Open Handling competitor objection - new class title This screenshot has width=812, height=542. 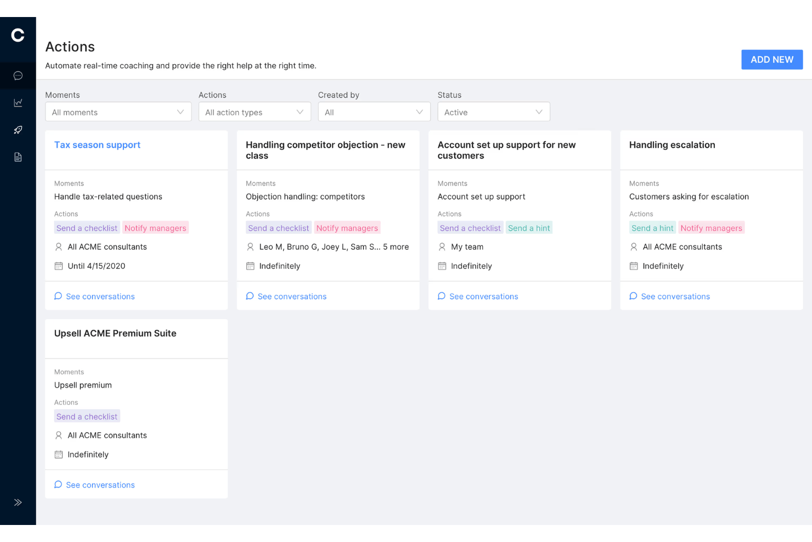coord(325,150)
